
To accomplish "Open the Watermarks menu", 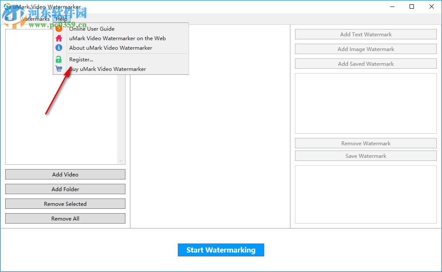I will (35, 19).
